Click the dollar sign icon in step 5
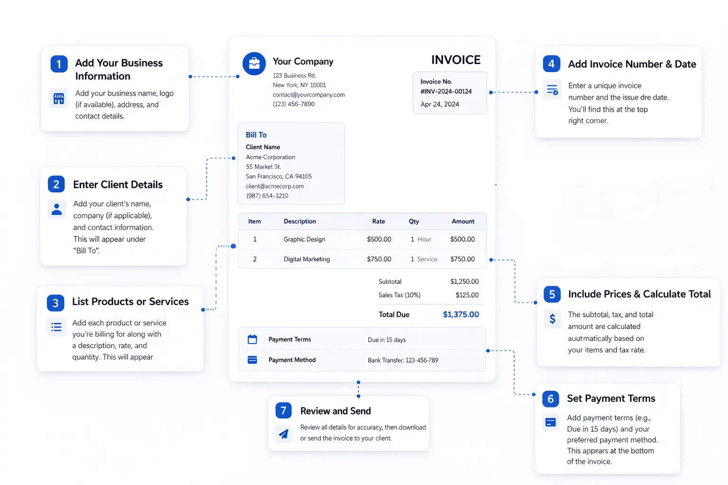Viewport: 728px width, 485px height. click(552, 319)
